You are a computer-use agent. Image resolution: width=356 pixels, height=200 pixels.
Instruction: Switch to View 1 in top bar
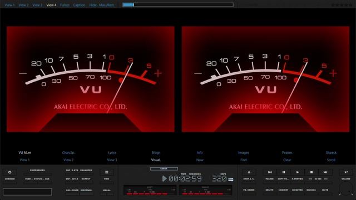tap(9, 5)
